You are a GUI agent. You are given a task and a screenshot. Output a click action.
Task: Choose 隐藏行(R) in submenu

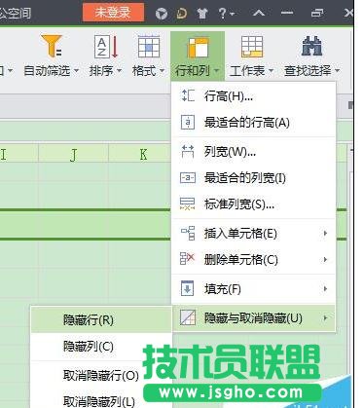coord(101,319)
